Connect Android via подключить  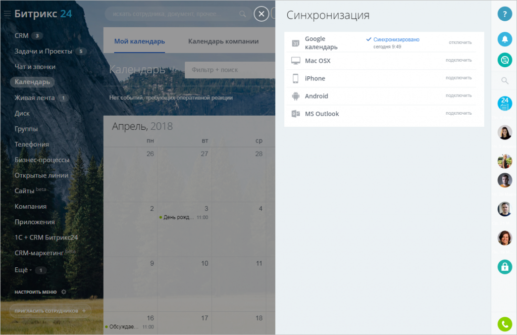click(458, 95)
